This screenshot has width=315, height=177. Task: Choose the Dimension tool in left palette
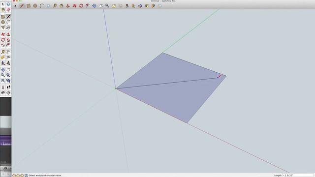coord(8,52)
